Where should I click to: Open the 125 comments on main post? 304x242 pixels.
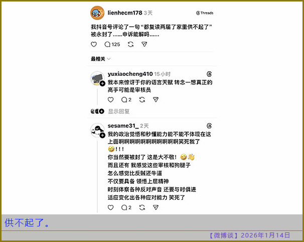pyautogui.click(x=112, y=45)
